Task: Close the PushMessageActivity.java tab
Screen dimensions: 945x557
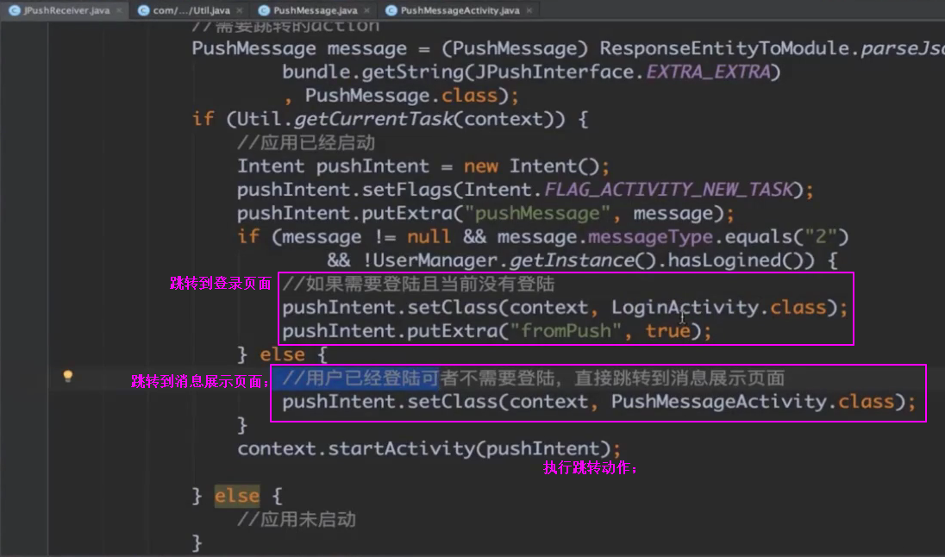Action: click(529, 10)
